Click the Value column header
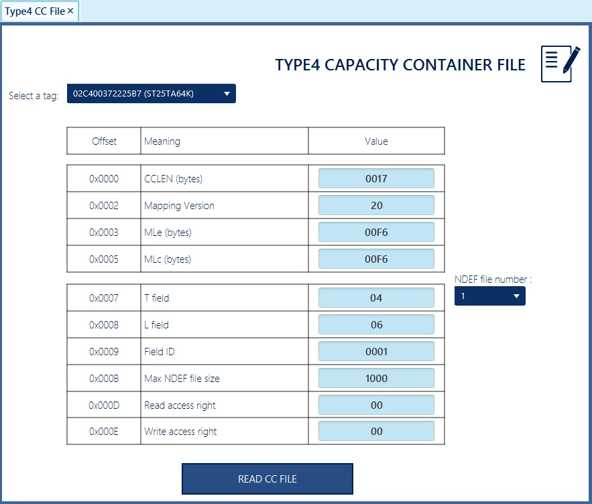This screenshot has width=592, height=504. coord(376,141)
